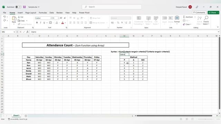The width and height of the screenshot is (221, 124).
Task: Click the AutoSum sigma button
Action: [x=188, y=17]
